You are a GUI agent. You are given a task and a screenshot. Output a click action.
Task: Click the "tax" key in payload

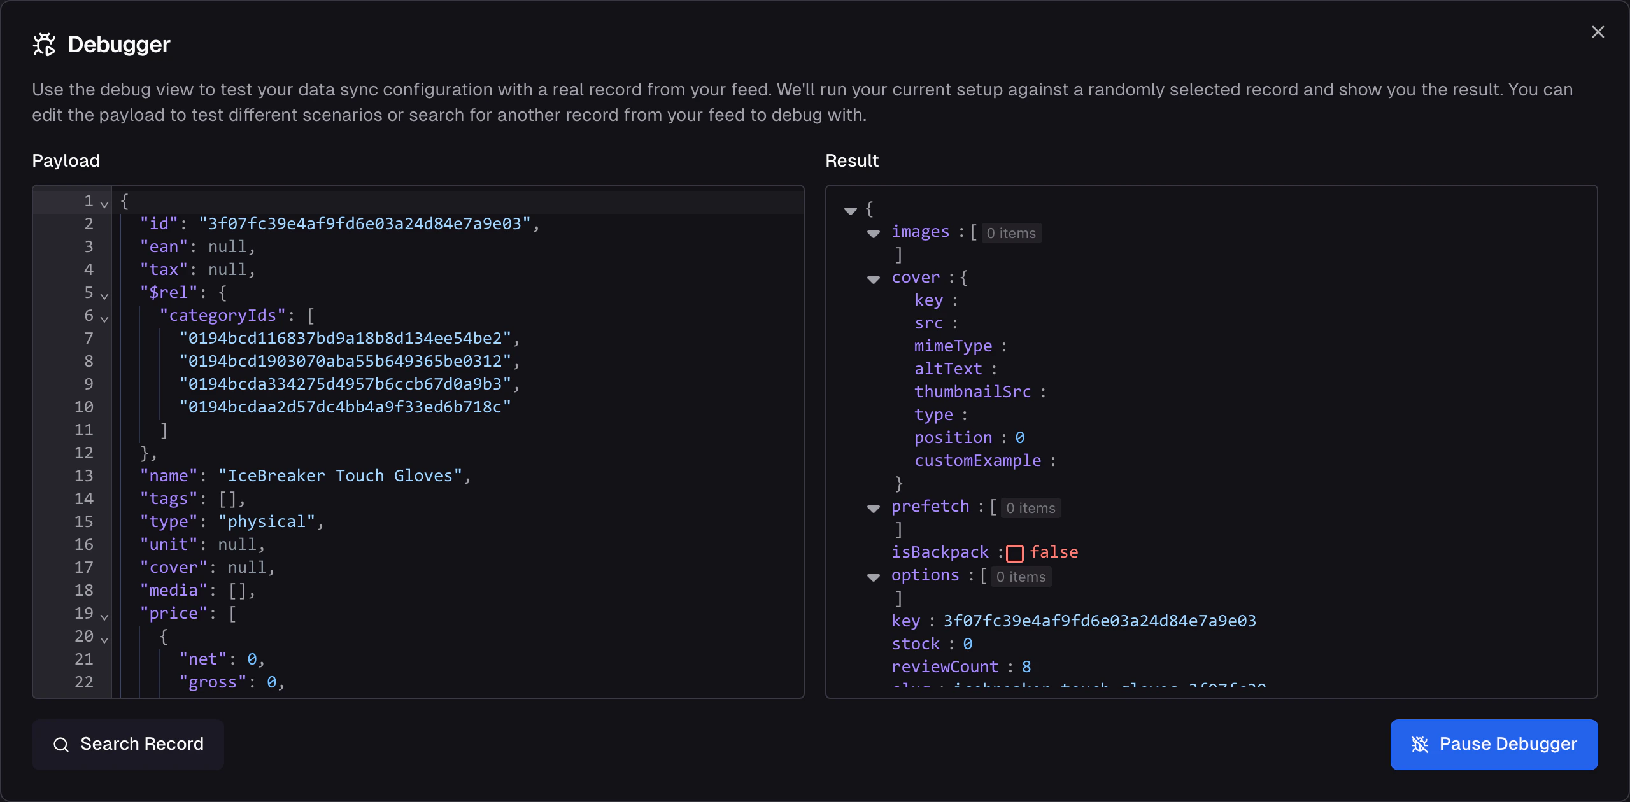(164, 270)
